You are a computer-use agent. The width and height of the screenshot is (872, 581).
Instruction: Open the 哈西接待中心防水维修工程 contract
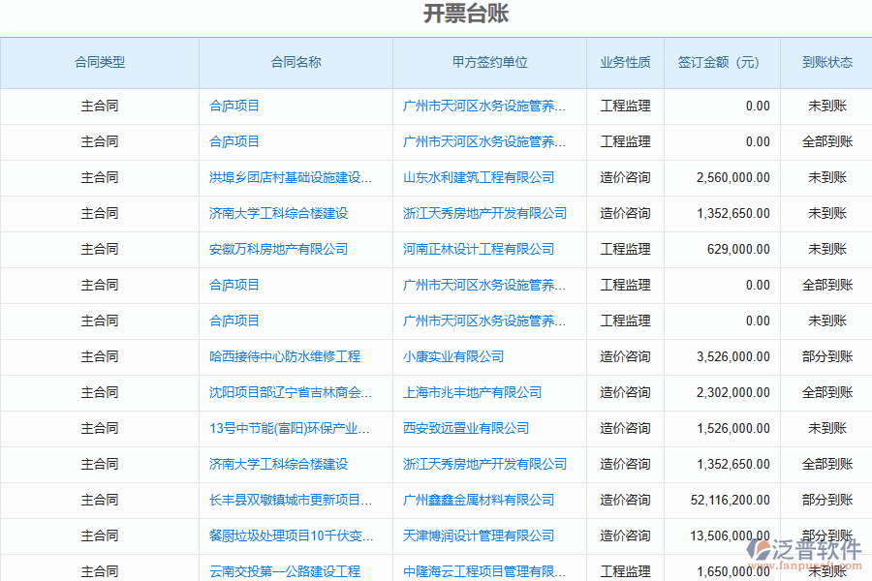pyautogui.click(x=284, y=356)
